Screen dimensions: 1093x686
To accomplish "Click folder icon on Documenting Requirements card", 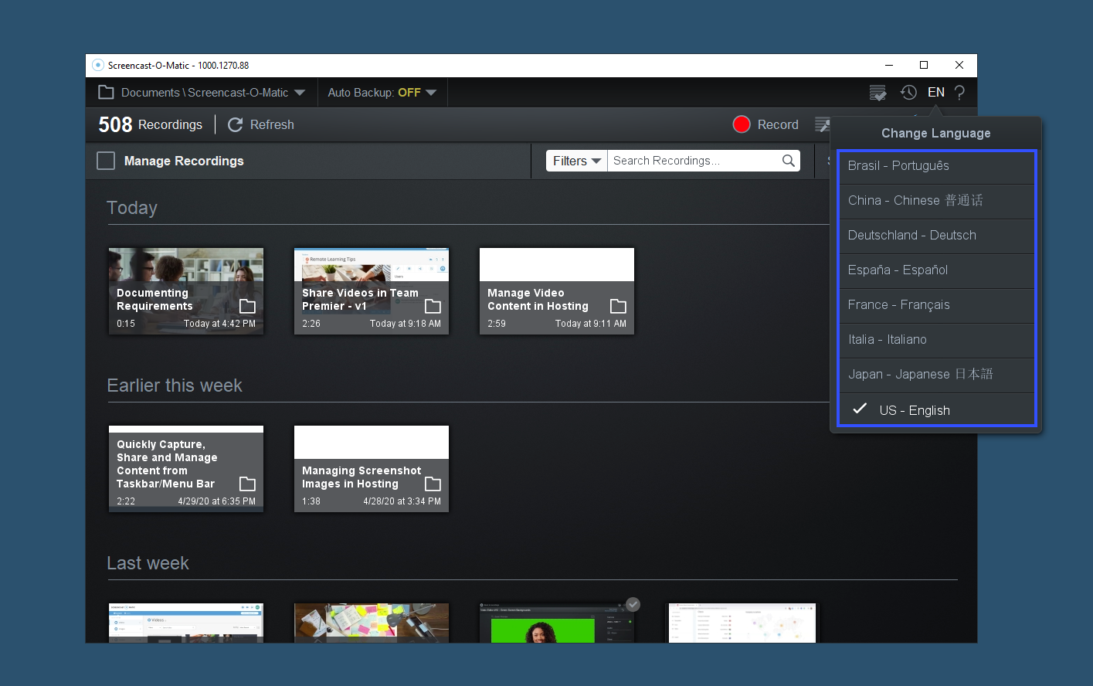I will click(247, 305).
